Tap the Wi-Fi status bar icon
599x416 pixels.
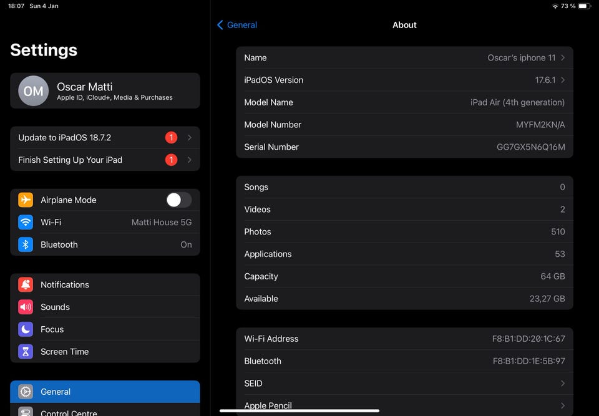pos(555,6)
